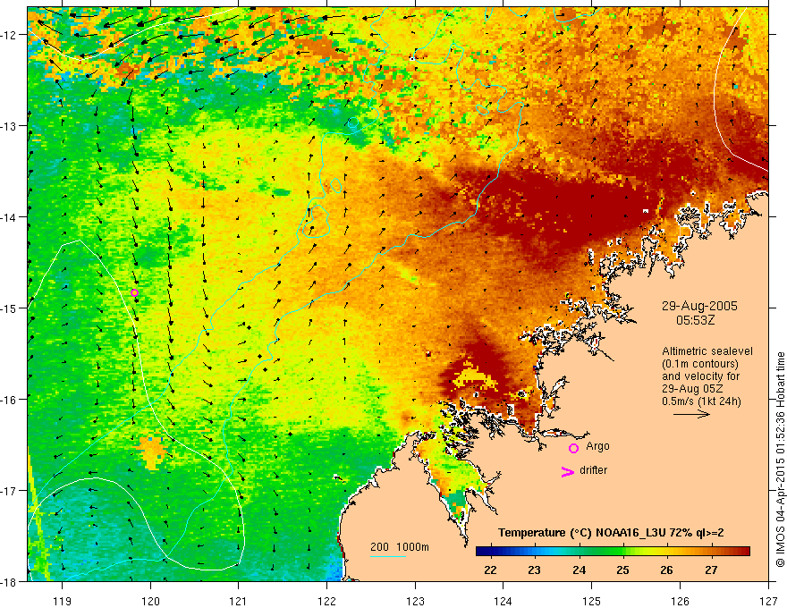Click the longitude axis label 123
The image size is (787, 608).
(x=415, y=601)
